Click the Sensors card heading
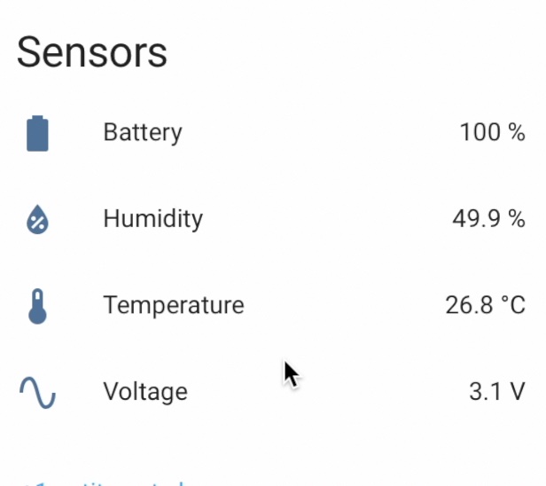This screenshot has height=486, width=546. pyautogui.click(x=92, y=52)
